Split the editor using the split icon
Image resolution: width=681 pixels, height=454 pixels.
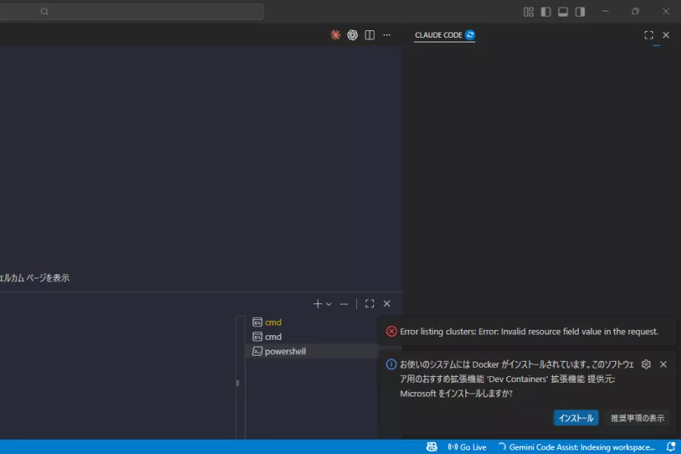(x=368, y=35)
